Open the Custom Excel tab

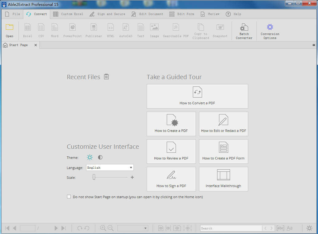point(68,14)
